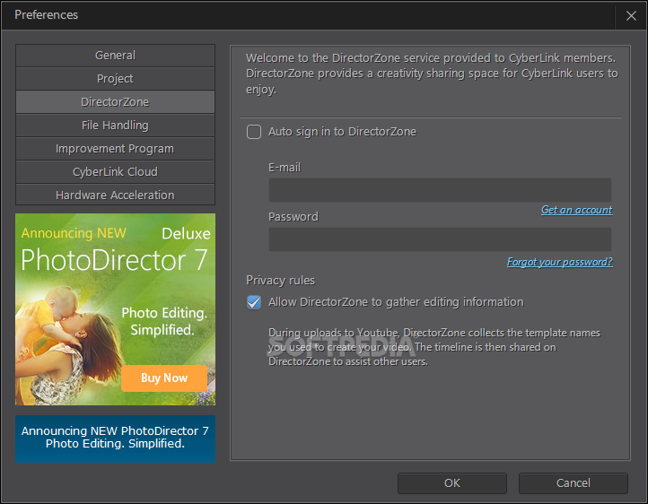Open the Get an account link
Viewport: 648px width, 504px height.
[576, 210]
